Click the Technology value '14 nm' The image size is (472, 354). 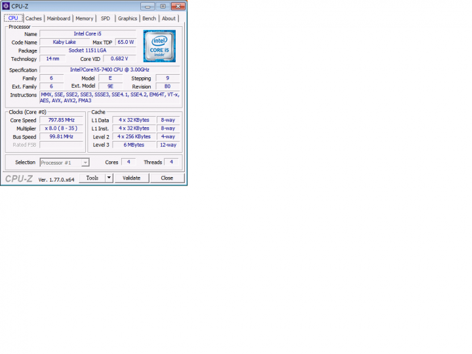pos(52,59)
